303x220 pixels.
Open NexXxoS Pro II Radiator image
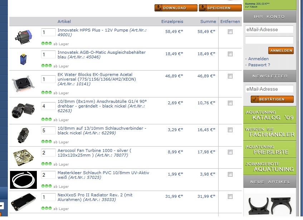[23, 202]
